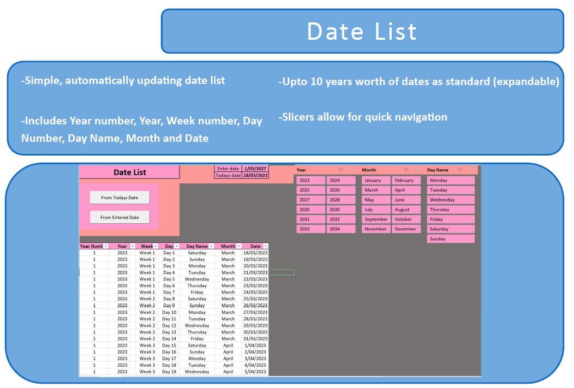Click the From Entered Date button
This screenshot has height=388, width=574.
tap(121, 217)
